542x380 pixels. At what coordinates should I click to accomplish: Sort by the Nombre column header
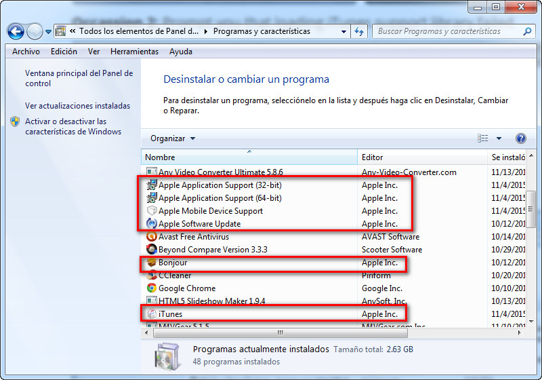(249, 157)
